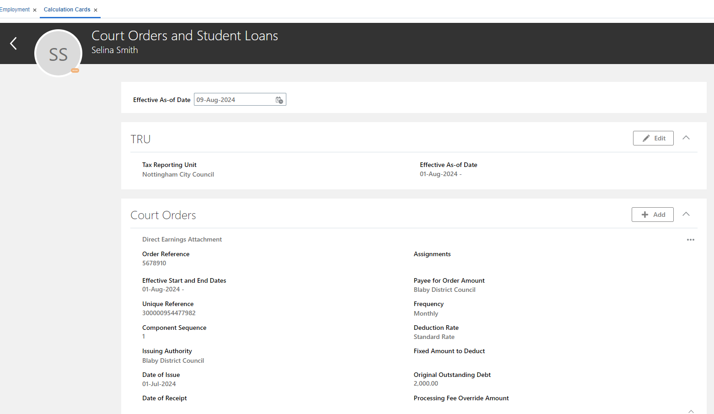Close the Employment tab
This screenshot has width=714, height=414.
(35, 9)
